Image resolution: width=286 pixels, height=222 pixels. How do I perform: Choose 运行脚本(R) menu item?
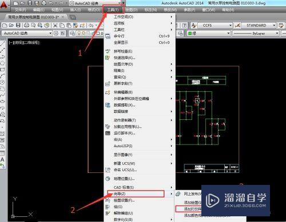click(140, 133)
